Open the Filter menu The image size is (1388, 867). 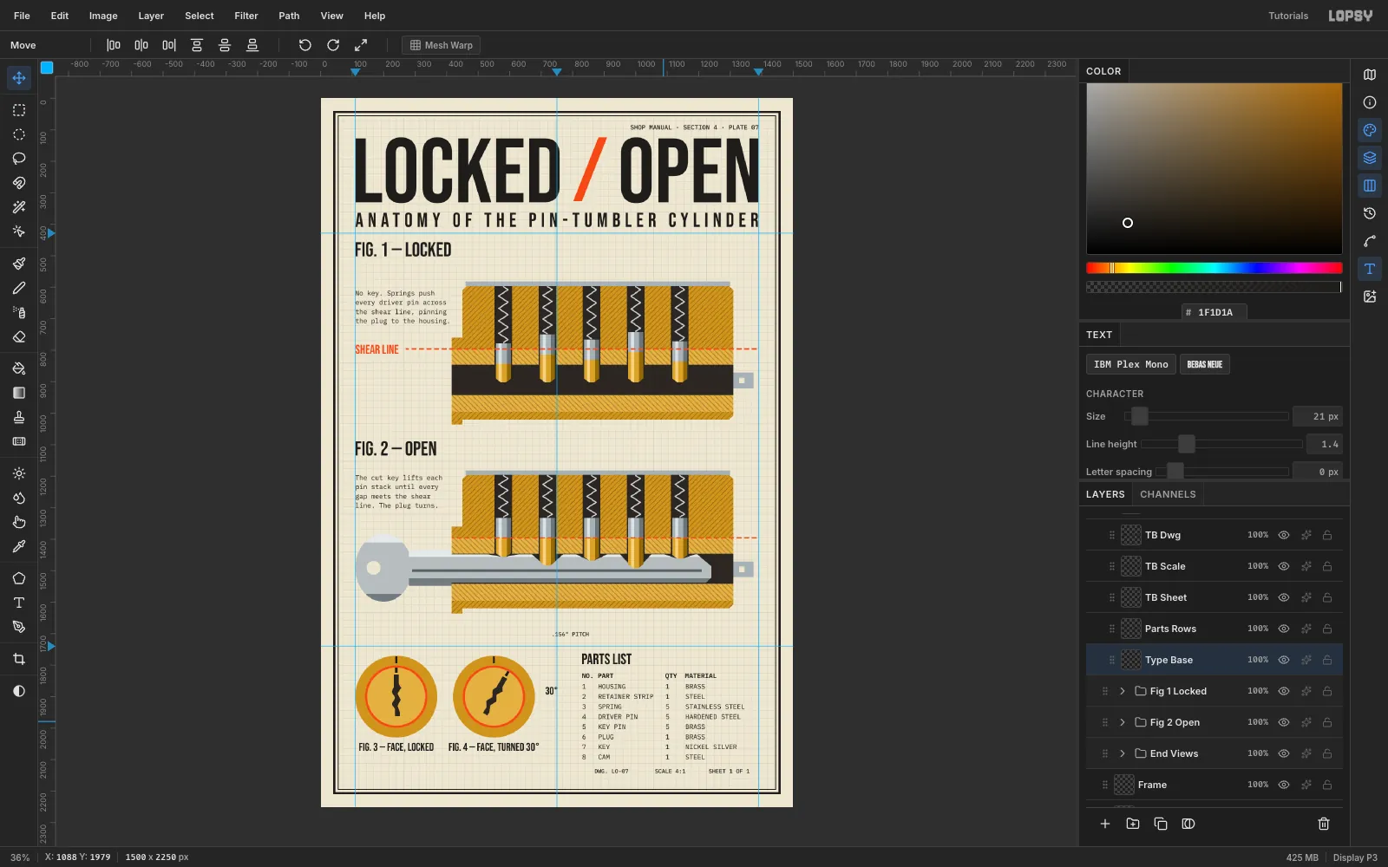pyautogui.click(x=246, y=16)
